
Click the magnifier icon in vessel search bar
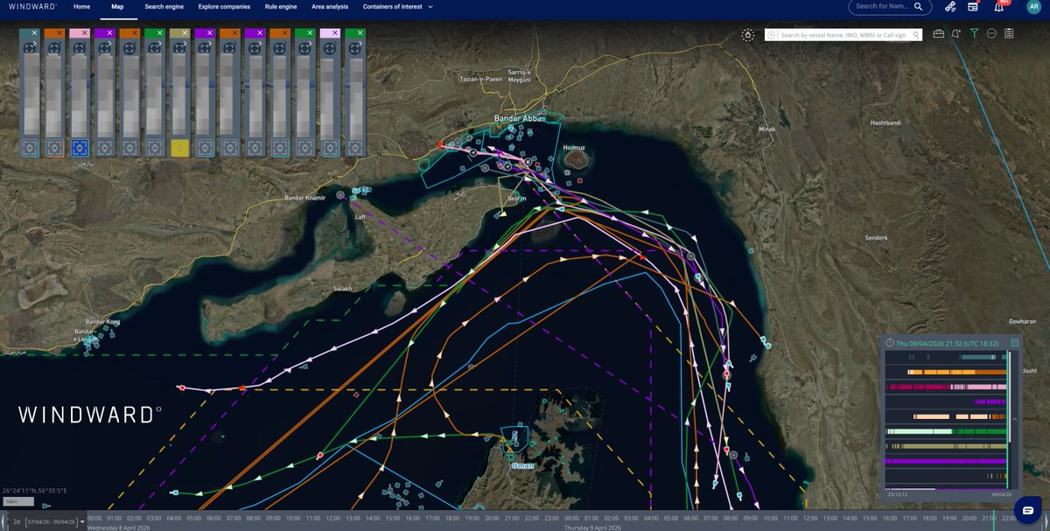click(x=916, y=35)
